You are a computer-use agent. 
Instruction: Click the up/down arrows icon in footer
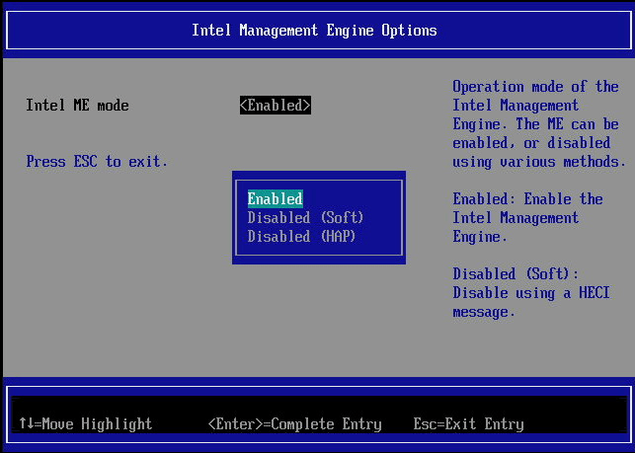[28, 424]
